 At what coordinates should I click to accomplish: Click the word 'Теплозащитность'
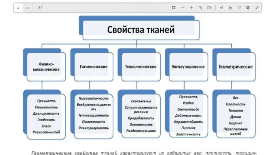pos(93,115)
